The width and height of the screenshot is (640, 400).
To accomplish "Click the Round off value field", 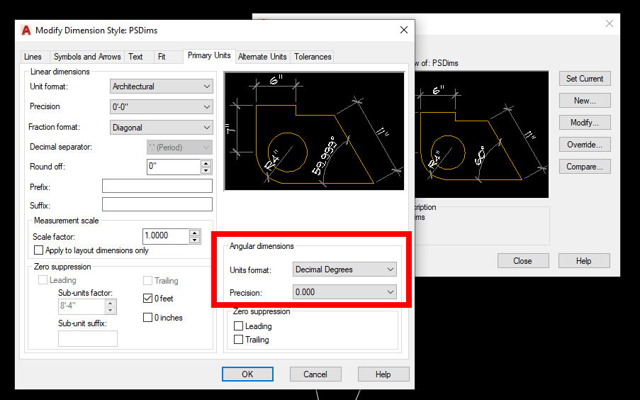I will point(174,167).
